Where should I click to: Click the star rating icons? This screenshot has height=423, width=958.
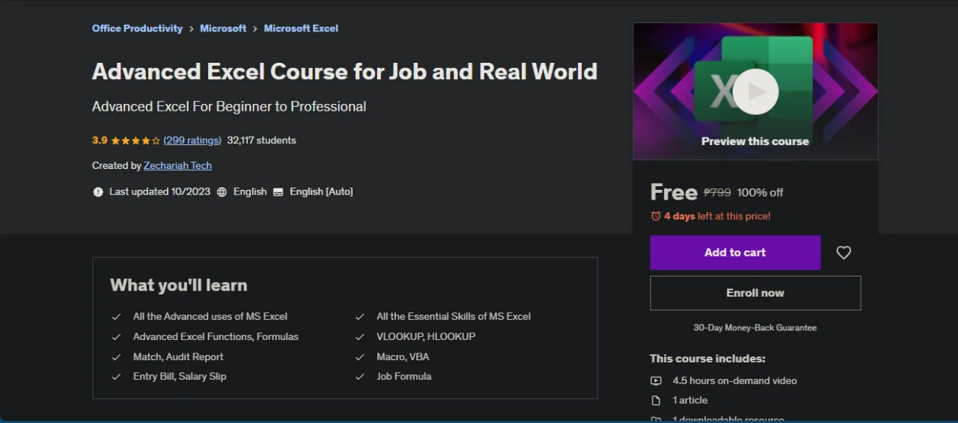(x=136, y=141)
